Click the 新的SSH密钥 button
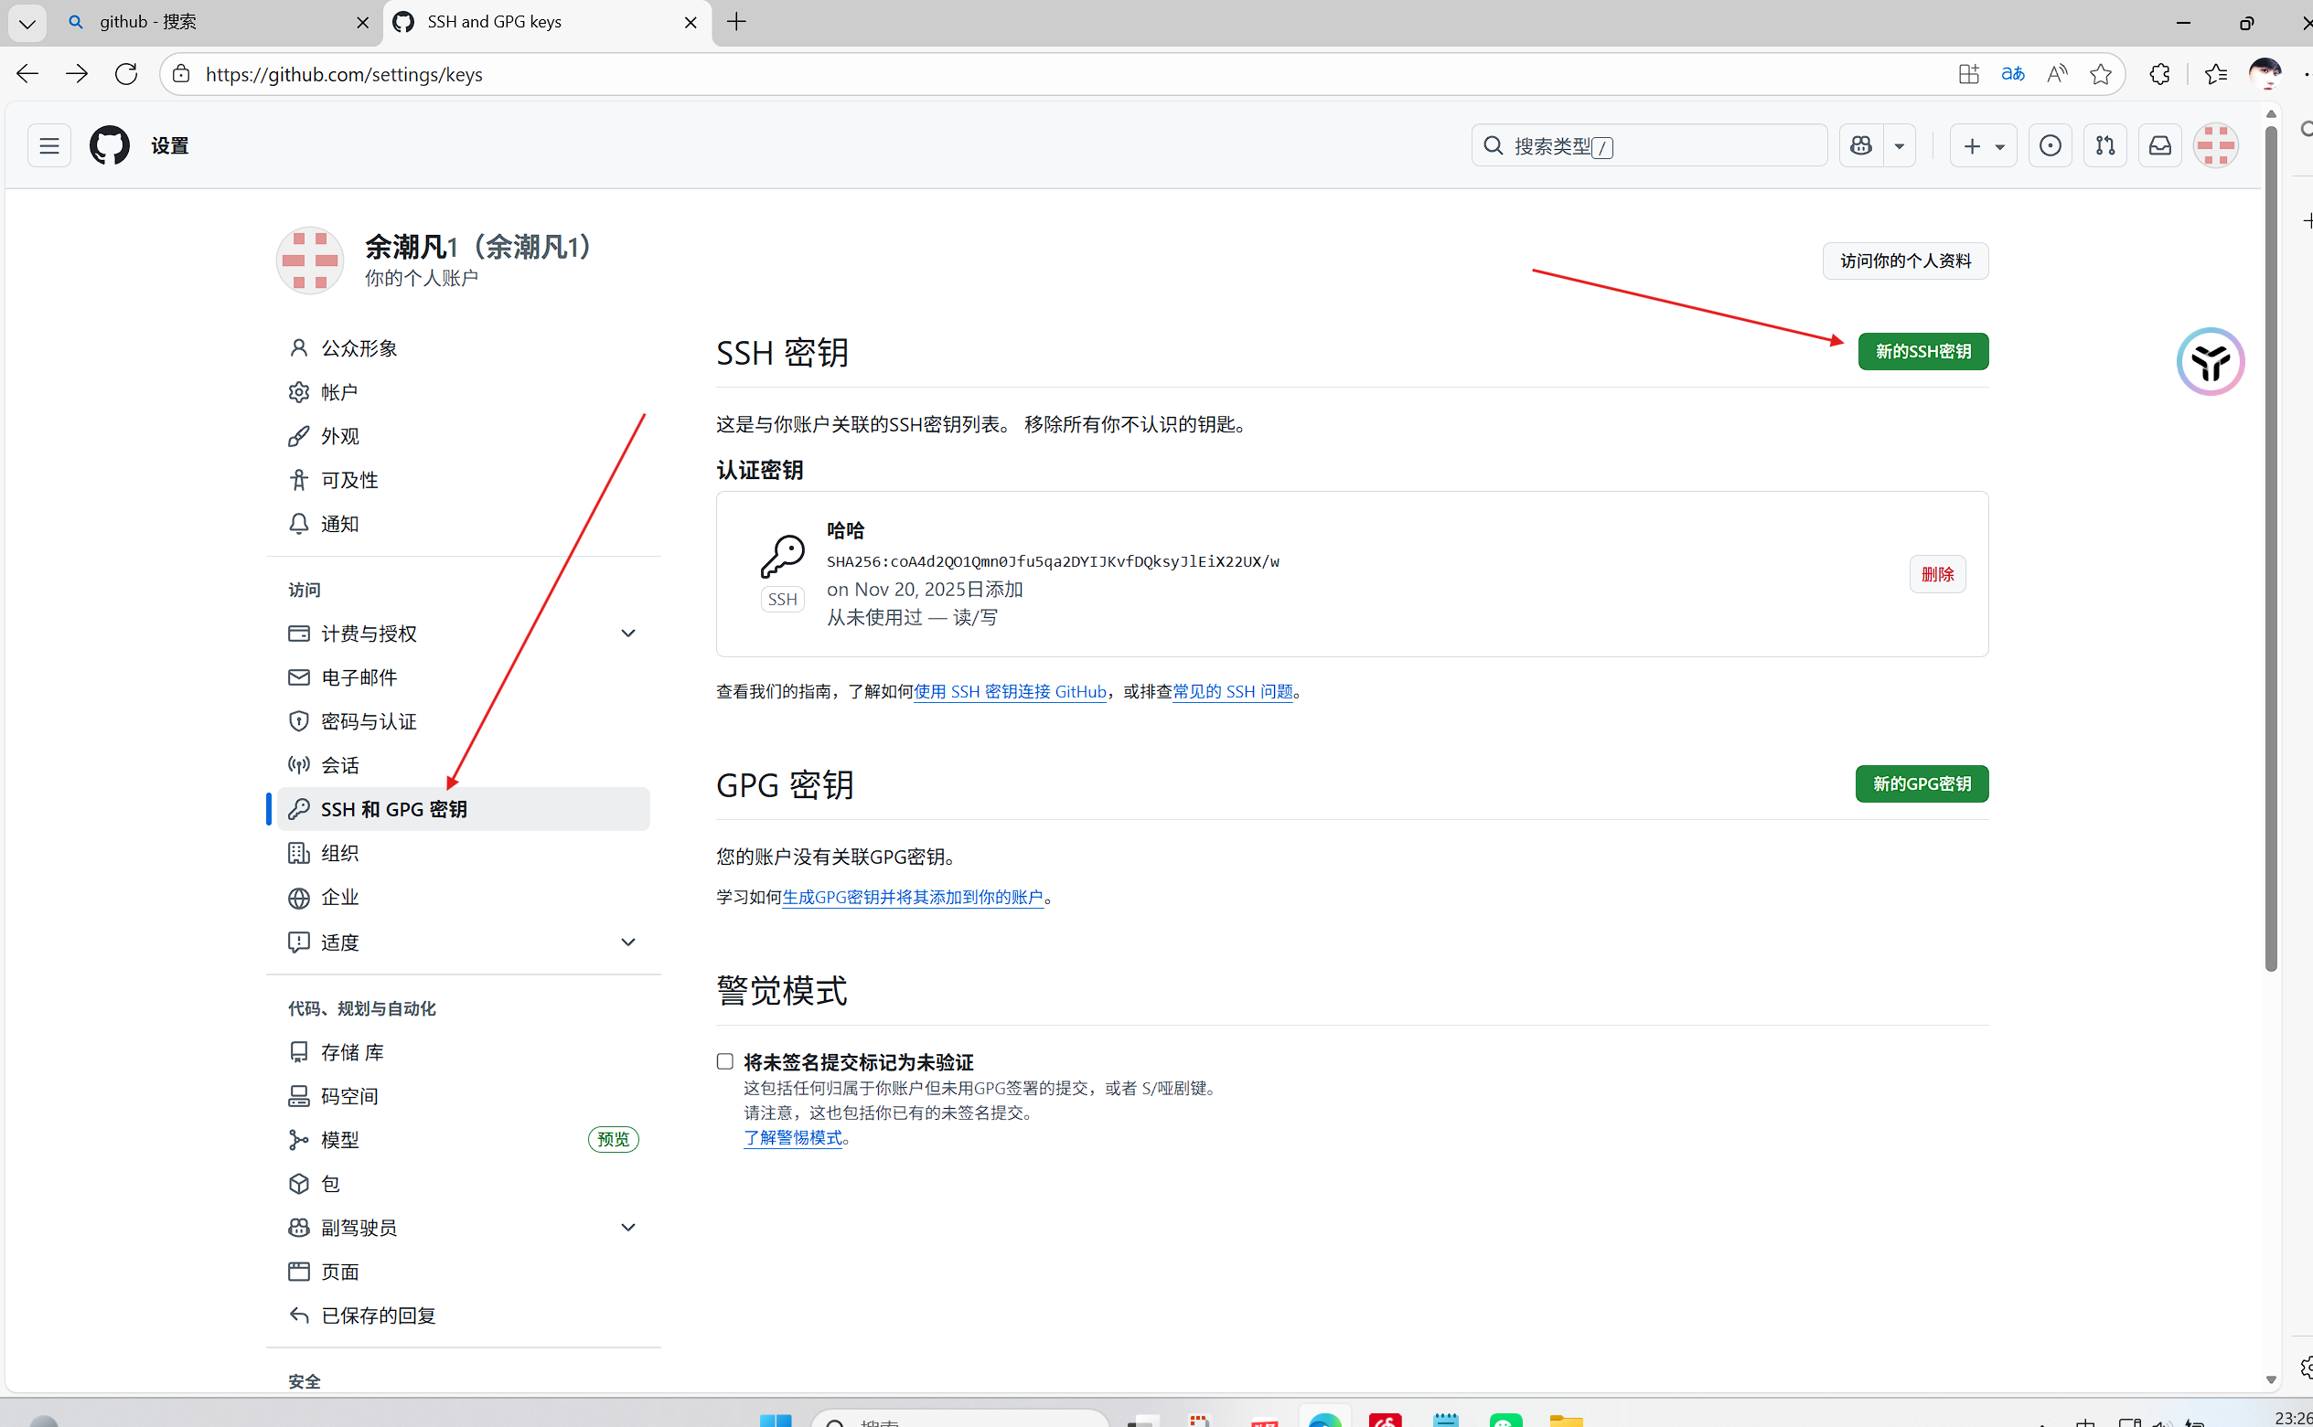The height and width of the screenshot is (1427, 2313). click(1922, 350)
